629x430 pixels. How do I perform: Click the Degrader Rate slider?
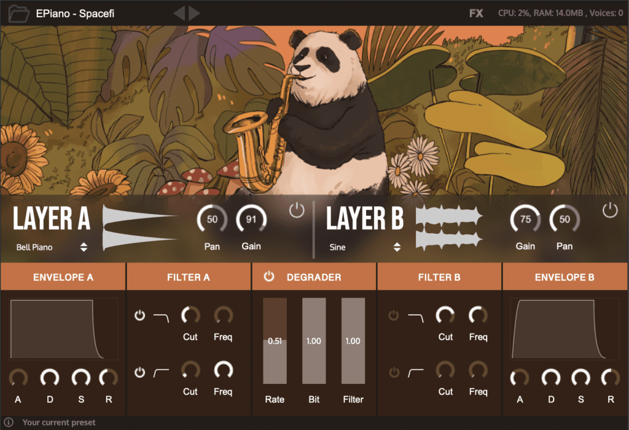(x=275, y=340)
